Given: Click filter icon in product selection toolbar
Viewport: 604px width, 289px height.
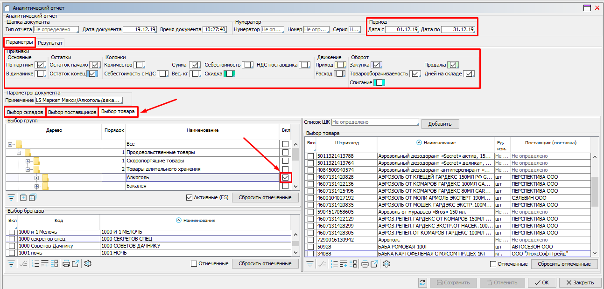Looking at the screenshot, I should click(310, 264).
